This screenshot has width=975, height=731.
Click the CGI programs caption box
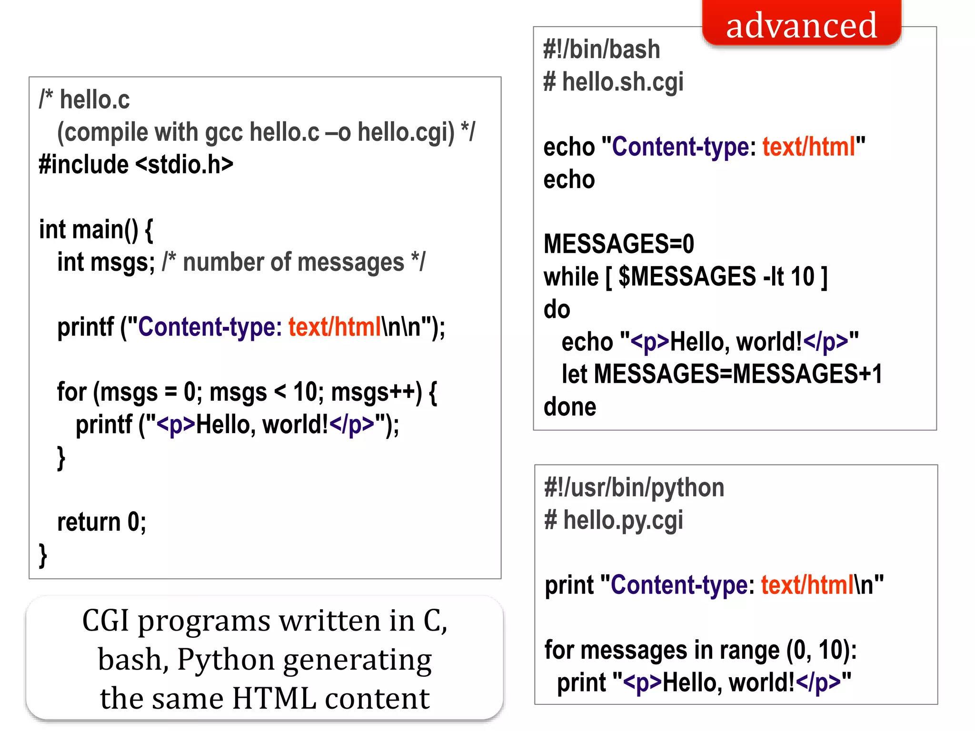coord(265,658)
